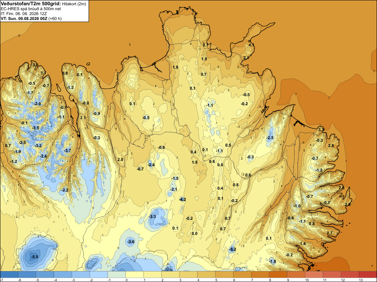The width and height of the screenshot is (377, 282).
Task: Click the negative -0.8 temperature value
Action: click(x=161, y=148)
